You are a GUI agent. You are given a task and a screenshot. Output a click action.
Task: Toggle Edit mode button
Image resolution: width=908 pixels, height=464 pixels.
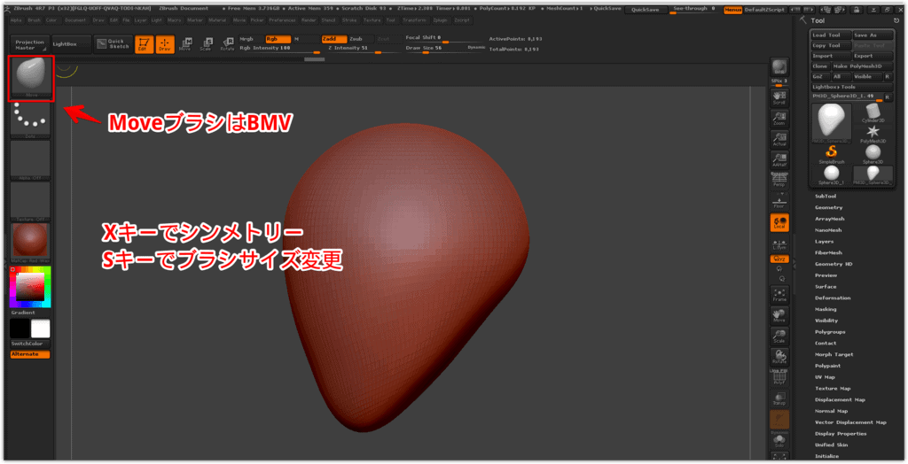(143, 44)
